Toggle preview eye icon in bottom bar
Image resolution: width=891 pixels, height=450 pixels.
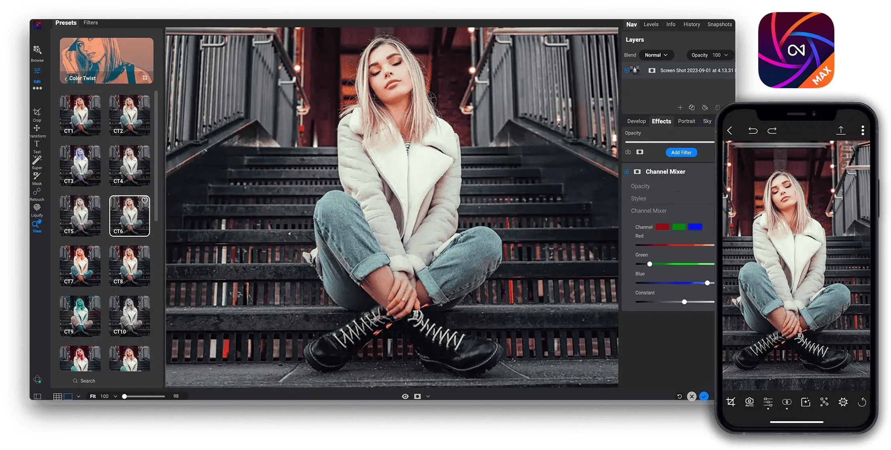[405, 396]
